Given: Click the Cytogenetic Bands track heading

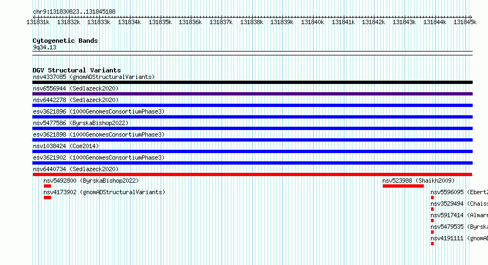Looking at the screenshot, I should coord(65,41).
